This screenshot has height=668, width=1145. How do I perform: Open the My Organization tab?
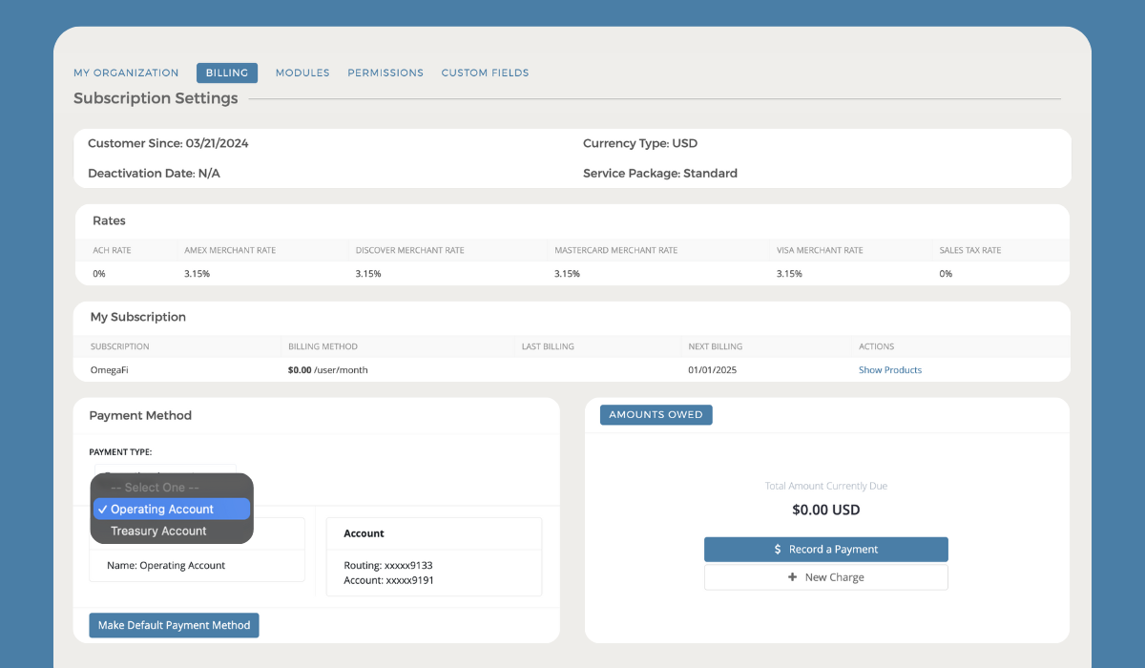pos(126,73)
